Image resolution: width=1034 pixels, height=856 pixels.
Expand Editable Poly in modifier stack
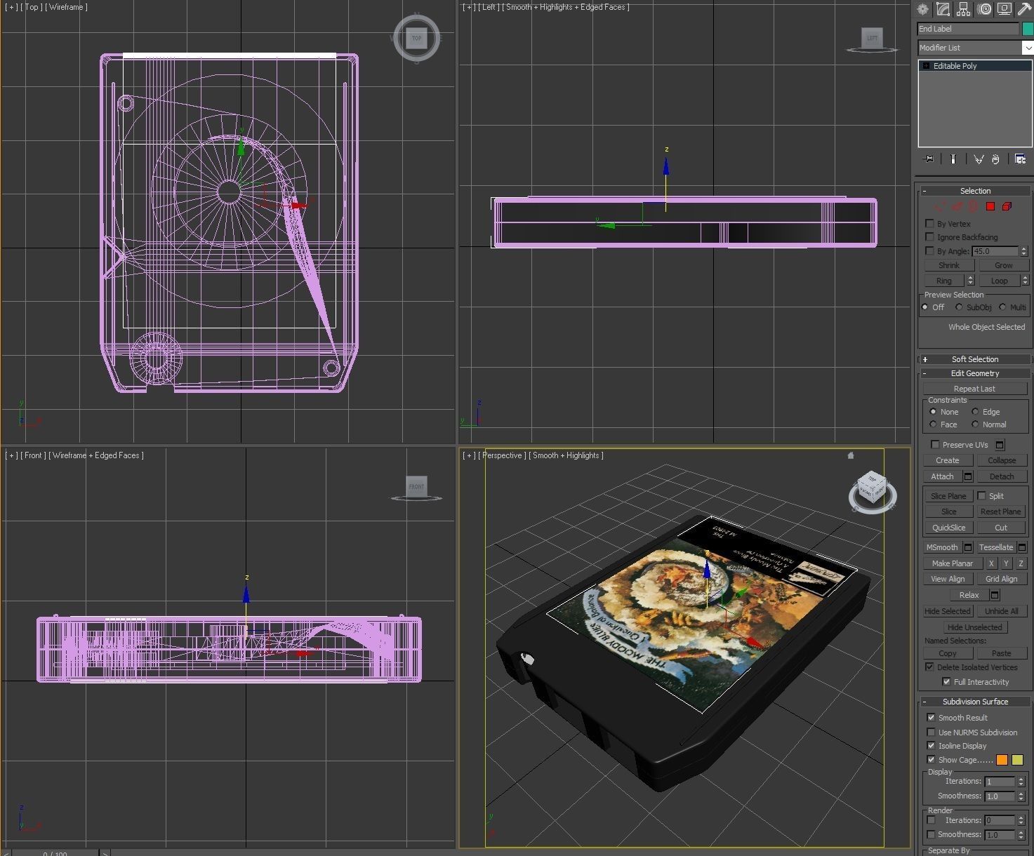pyautogui.click(x=926, y=66)
